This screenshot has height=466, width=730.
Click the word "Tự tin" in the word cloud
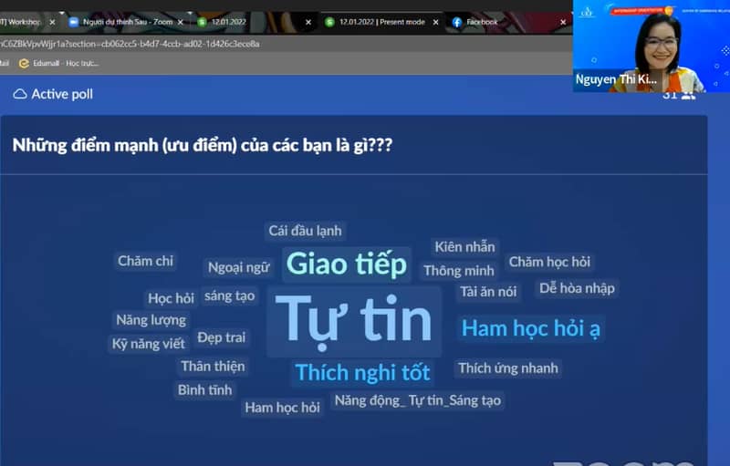coord(354,319)
